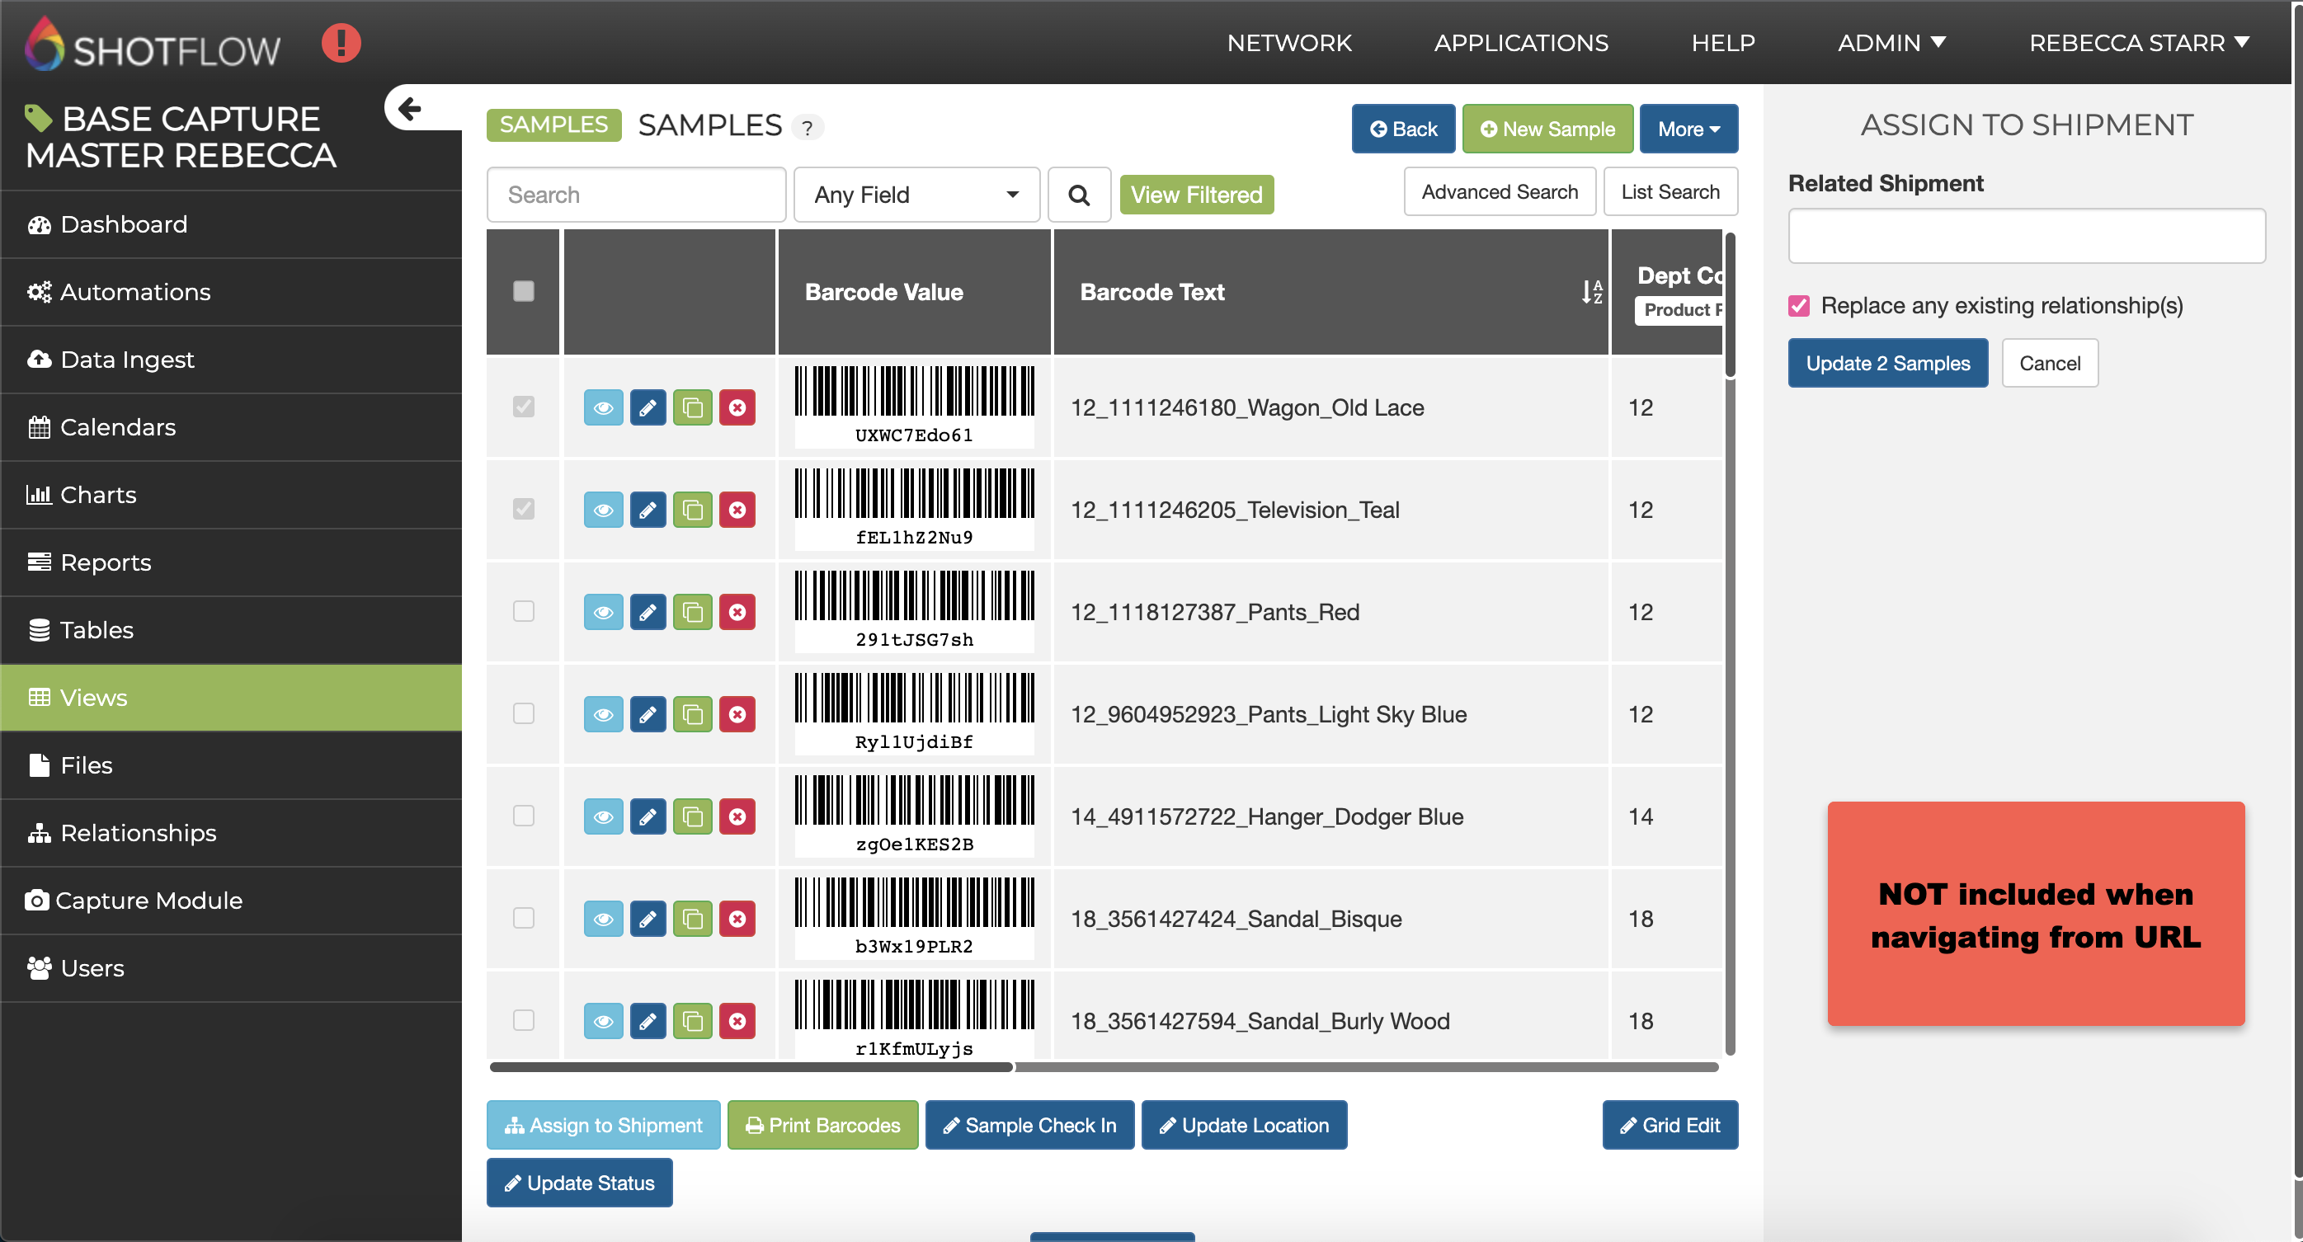The image size is (2303, 1242).
Task: Click the magnifying glass search icon
Action: click(x=1078, y=195)
